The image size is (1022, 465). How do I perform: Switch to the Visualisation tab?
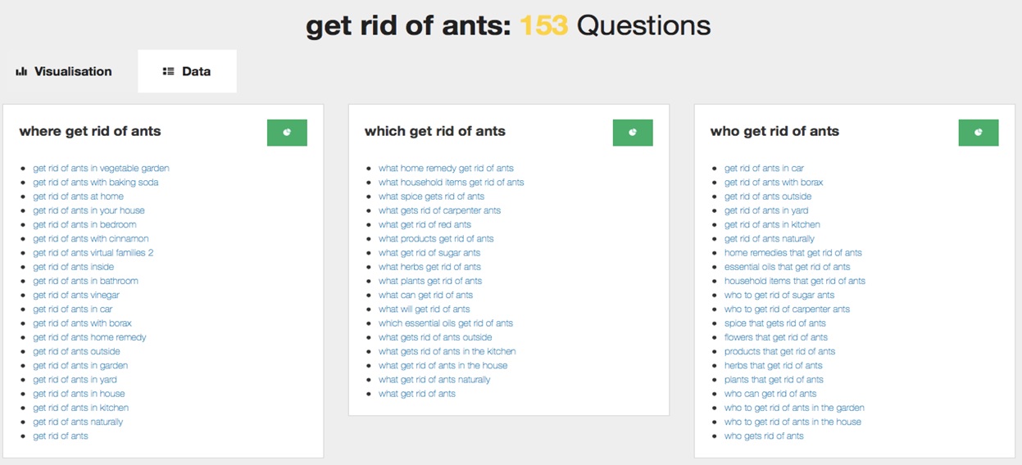[64, 71]
